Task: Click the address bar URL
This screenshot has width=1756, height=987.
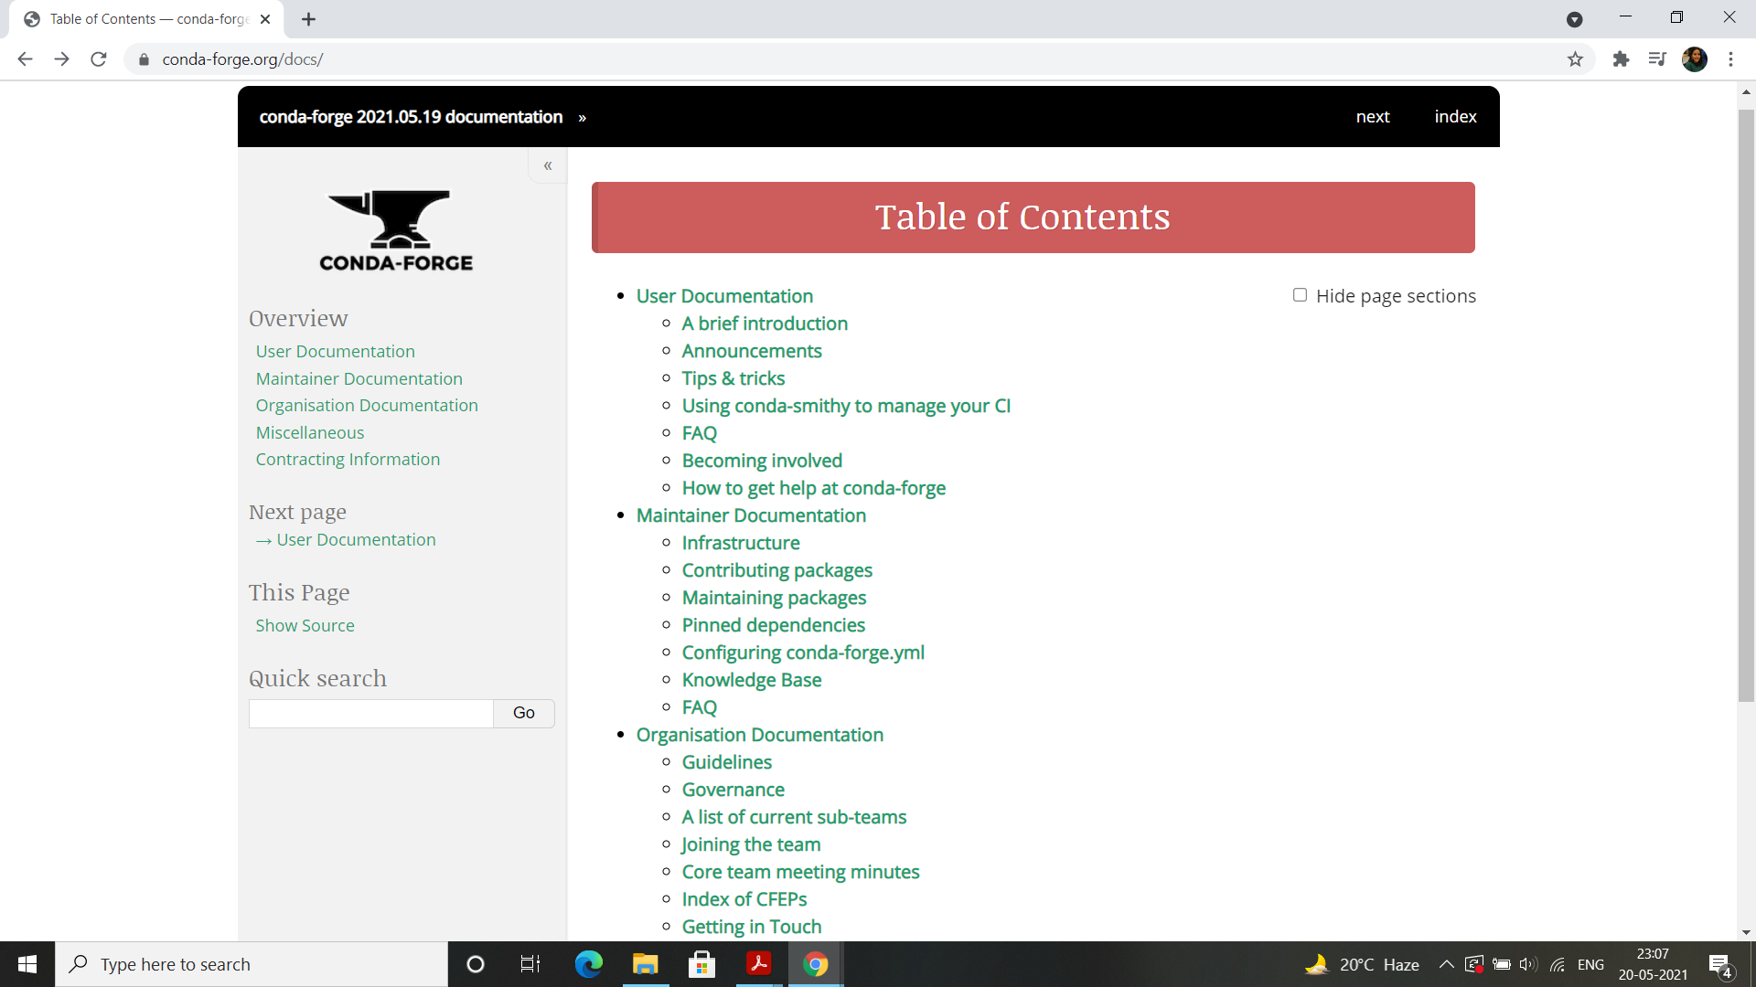Action: pyautogui.click(x=242, y=59)
